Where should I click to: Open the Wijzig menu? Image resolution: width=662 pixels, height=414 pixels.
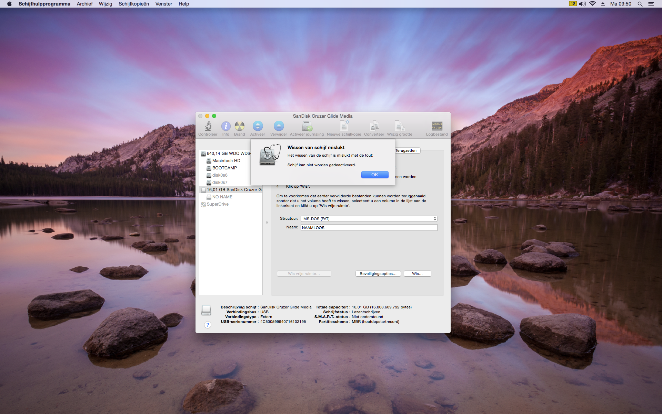(x=106, y=4)
